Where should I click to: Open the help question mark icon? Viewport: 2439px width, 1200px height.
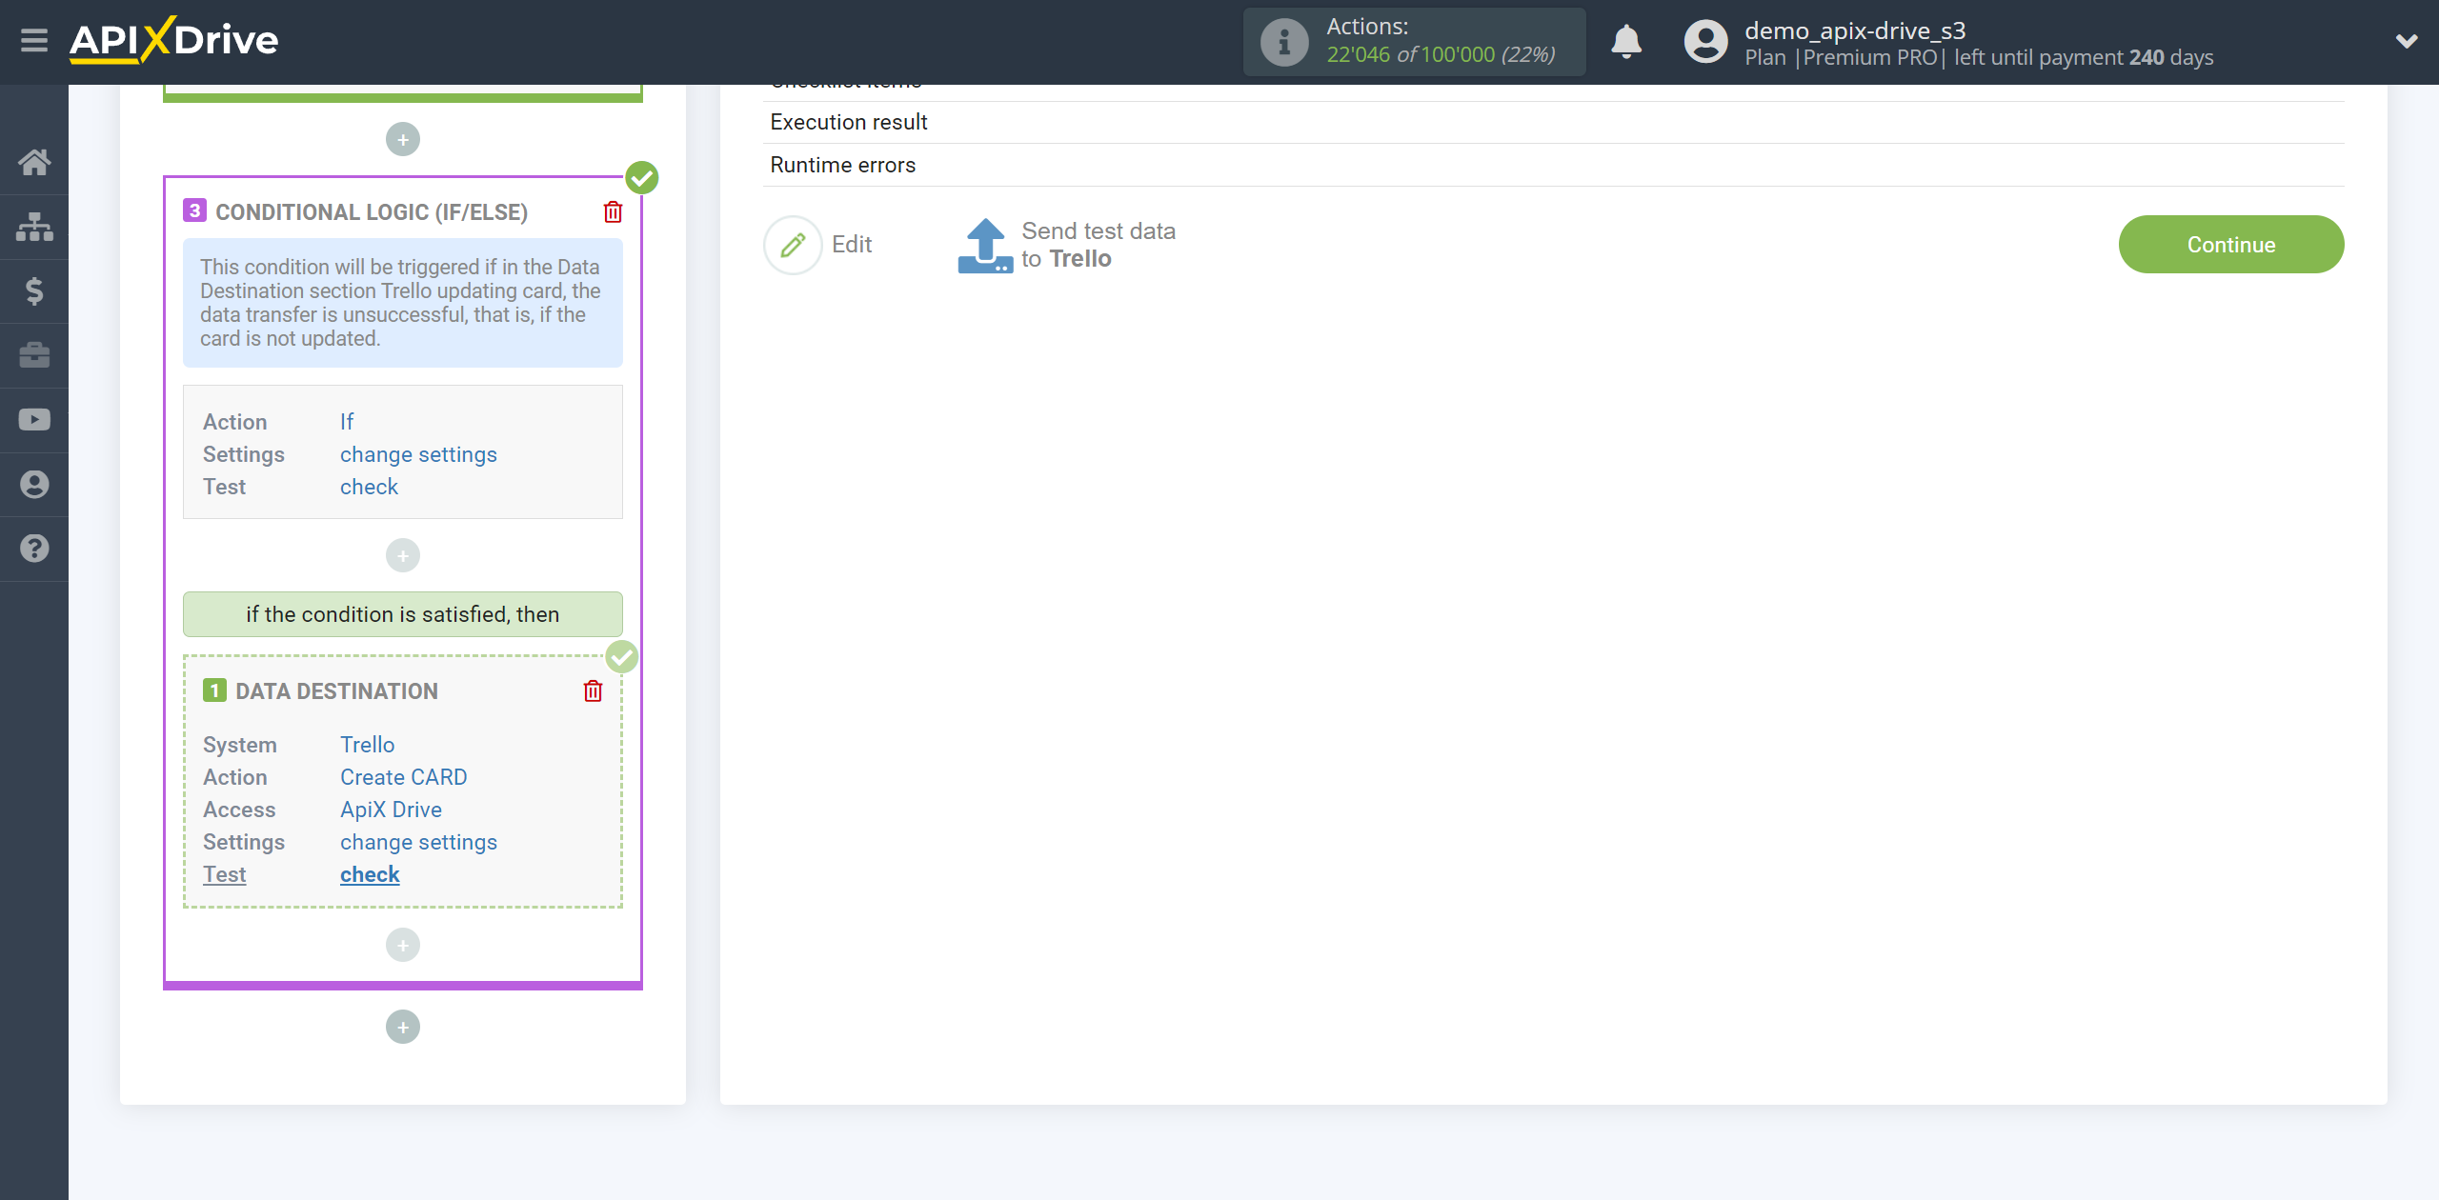(x=34, y=549)
